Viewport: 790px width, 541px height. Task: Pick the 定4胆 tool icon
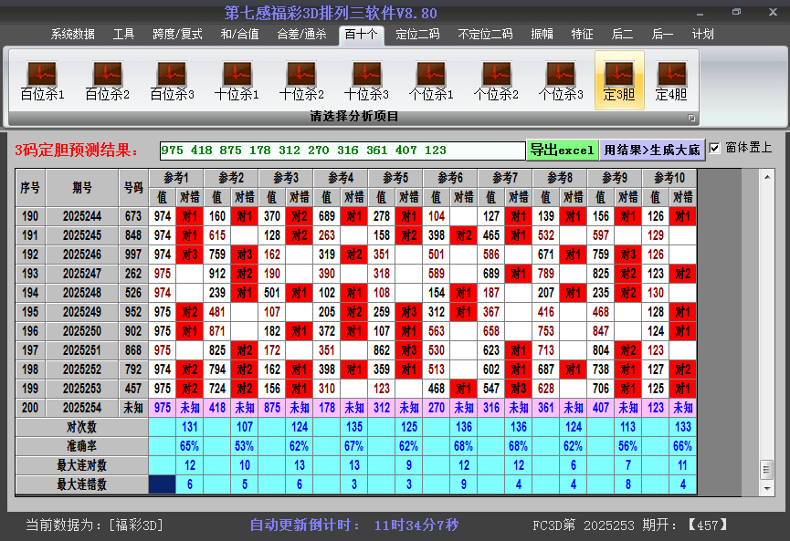[671, 80]
